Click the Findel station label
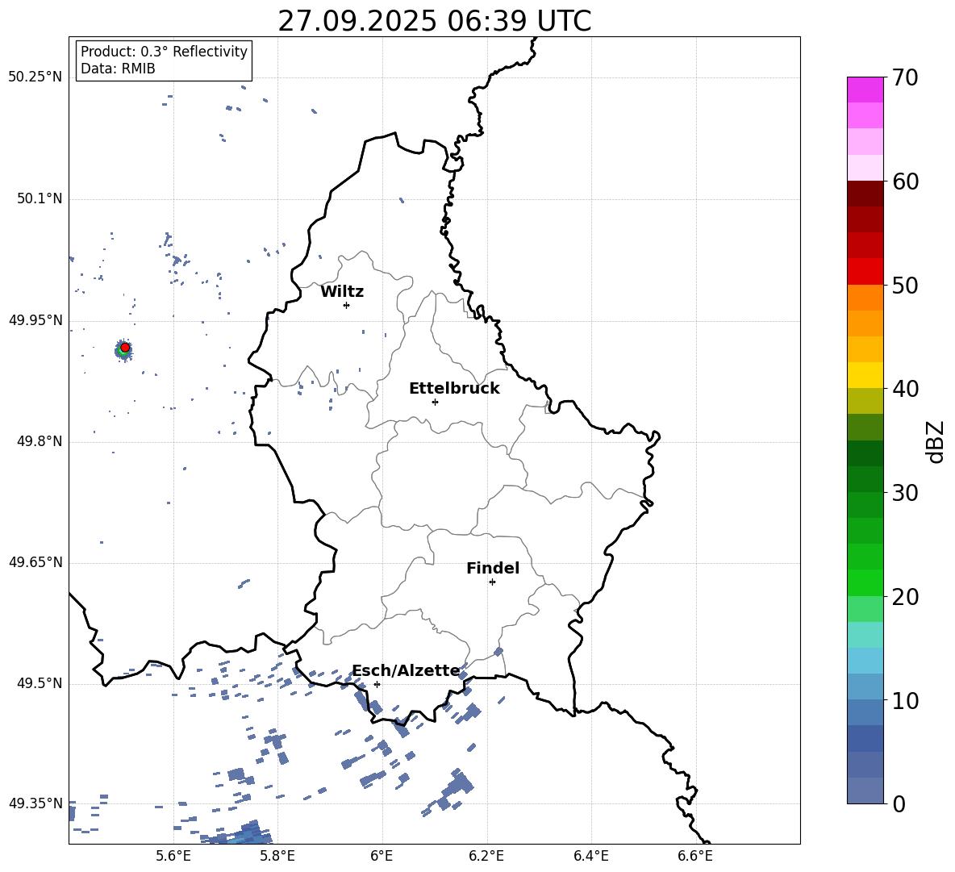955x872 pixels. click(493, 568)
